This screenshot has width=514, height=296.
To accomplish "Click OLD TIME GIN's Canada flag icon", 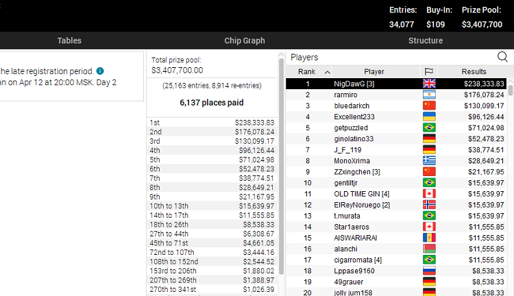I will click(x=429, y=194).
